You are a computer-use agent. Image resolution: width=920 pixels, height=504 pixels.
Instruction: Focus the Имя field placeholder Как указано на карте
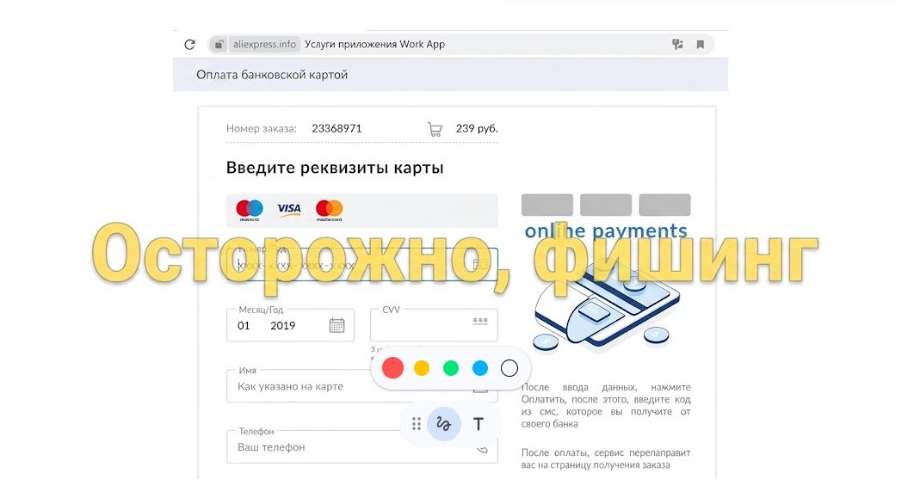tap(290, 387)
